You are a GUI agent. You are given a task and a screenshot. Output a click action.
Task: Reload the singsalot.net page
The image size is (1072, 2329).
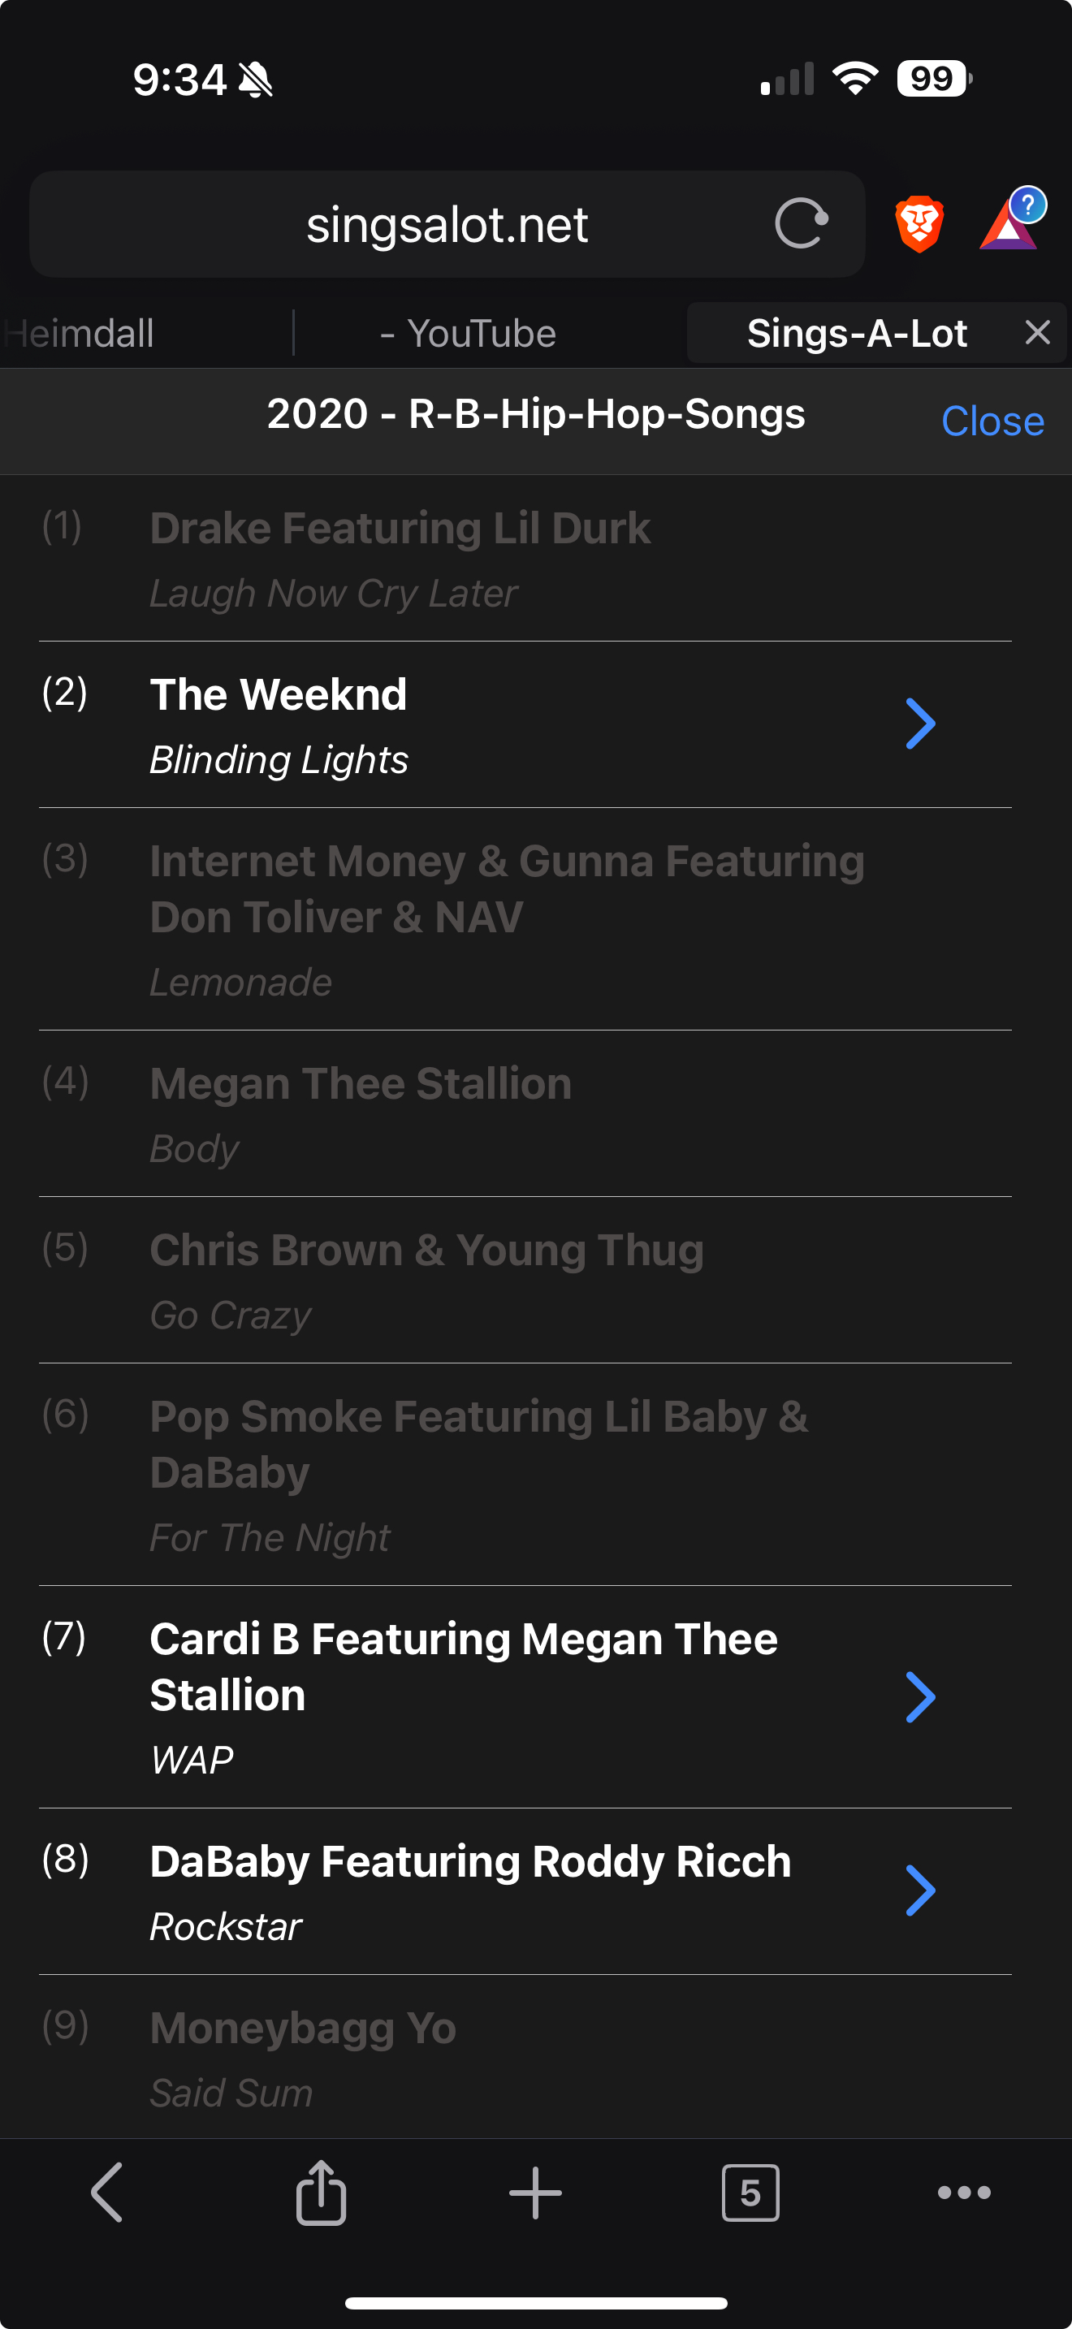click(x=801, y=223)
